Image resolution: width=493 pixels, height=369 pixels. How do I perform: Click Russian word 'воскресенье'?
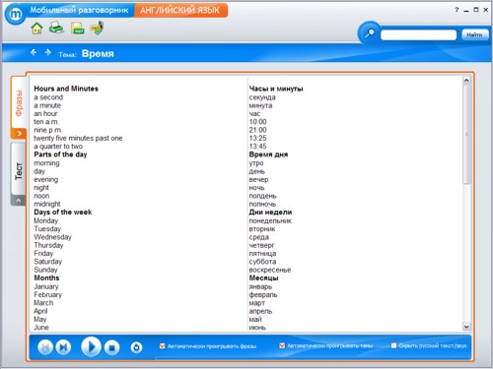270,270
